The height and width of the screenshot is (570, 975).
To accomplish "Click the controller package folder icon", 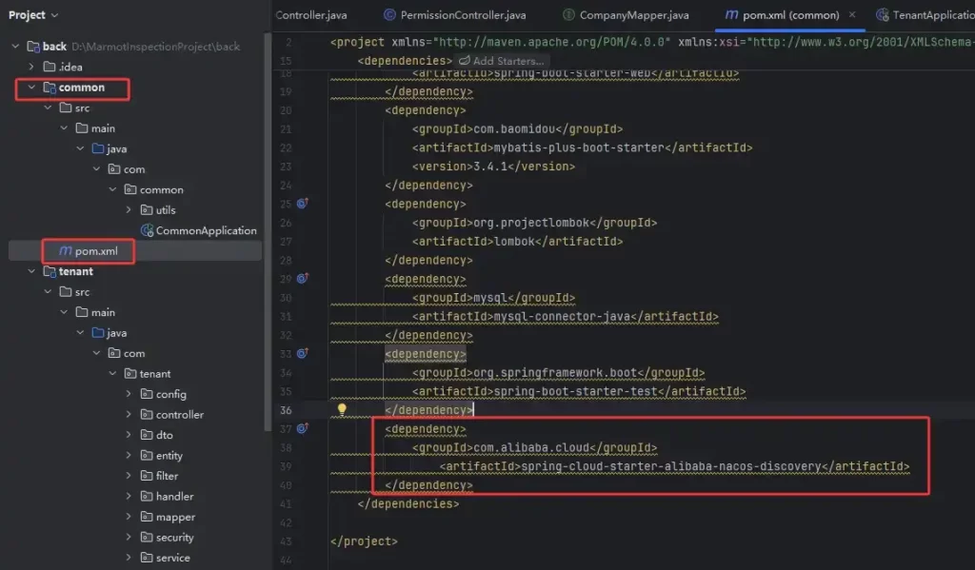I will tap(147, 415).
